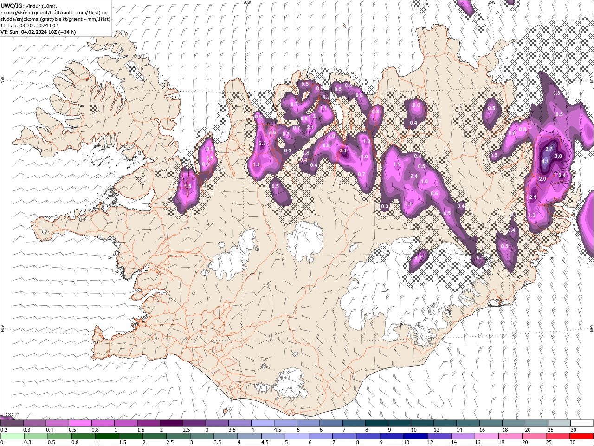The width and height of the screenshot is (594, 446).
Task: Click the '2.5' label on lower rain scale
Action: tap(170, 443)
